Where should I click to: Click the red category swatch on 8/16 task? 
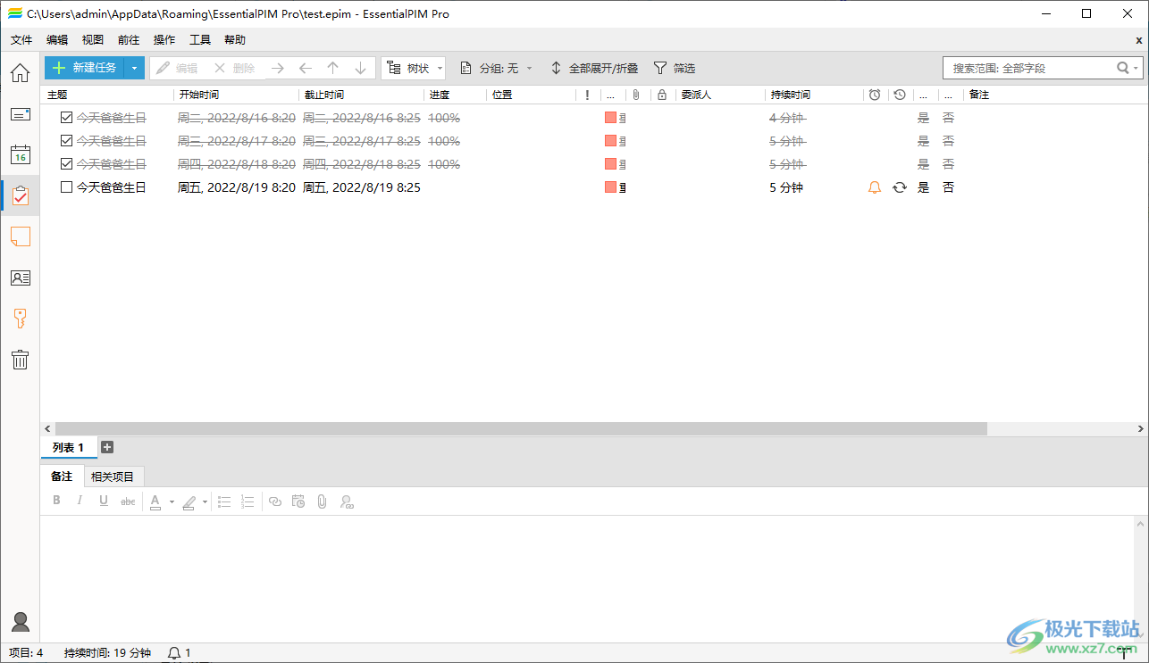[610, 118]
